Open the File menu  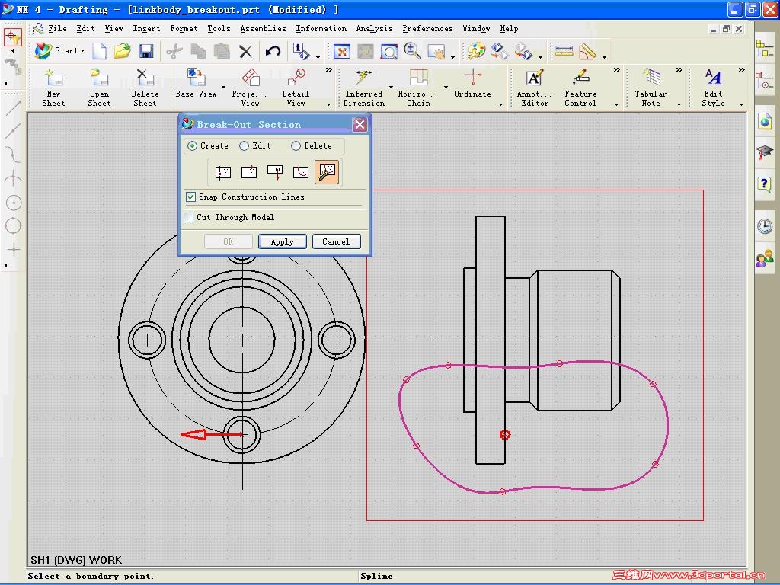(57, 29)
